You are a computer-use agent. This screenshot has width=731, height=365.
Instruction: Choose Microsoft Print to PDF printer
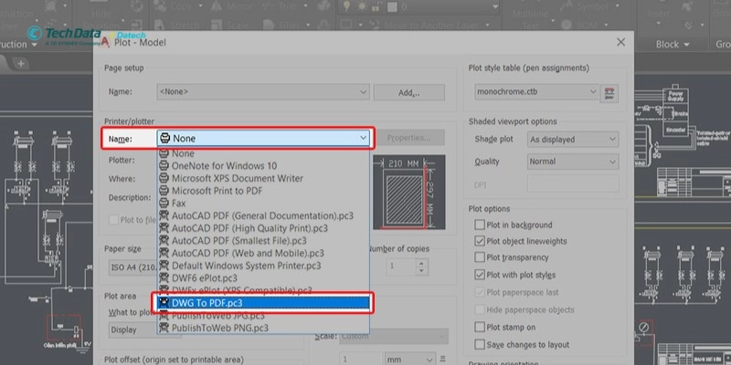263,191
